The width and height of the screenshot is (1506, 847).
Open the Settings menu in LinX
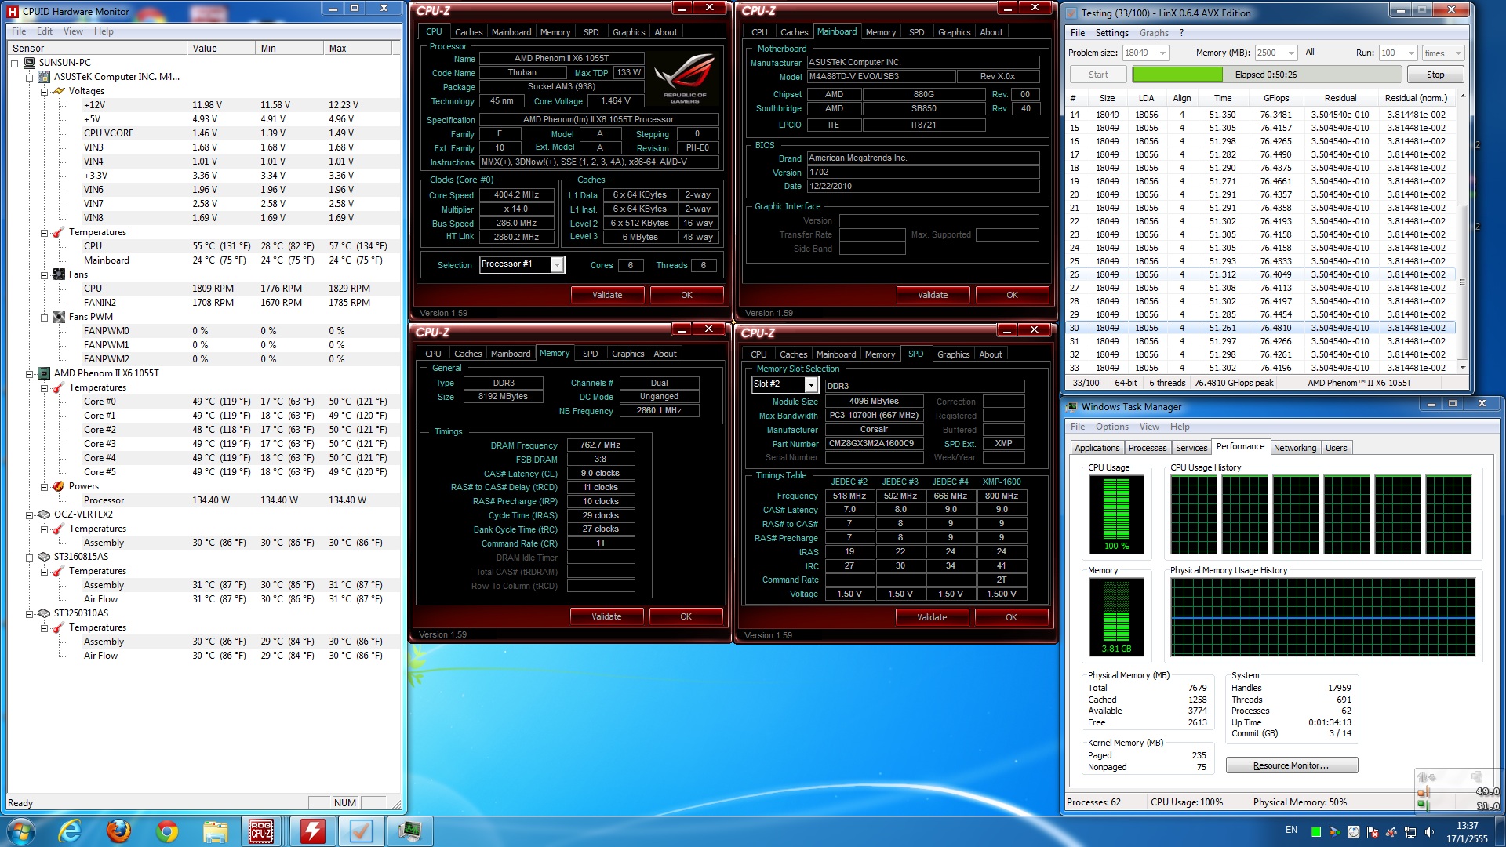click(x=1111, y=33)
